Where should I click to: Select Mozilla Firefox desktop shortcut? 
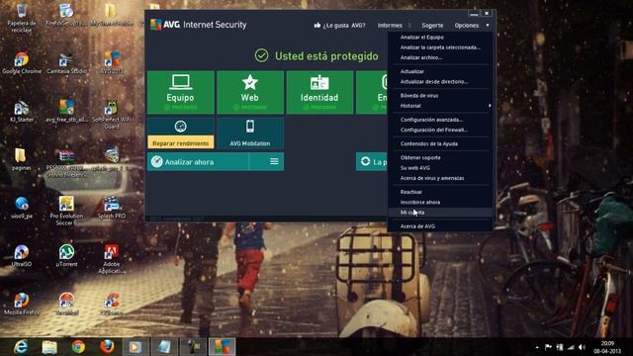coord(22,305)
